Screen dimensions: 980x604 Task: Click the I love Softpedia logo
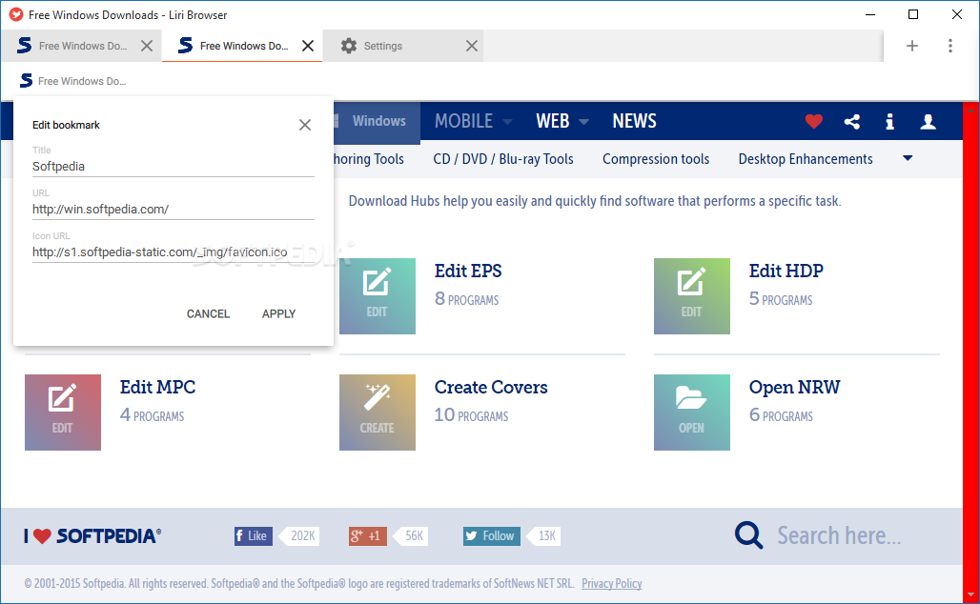92,536
